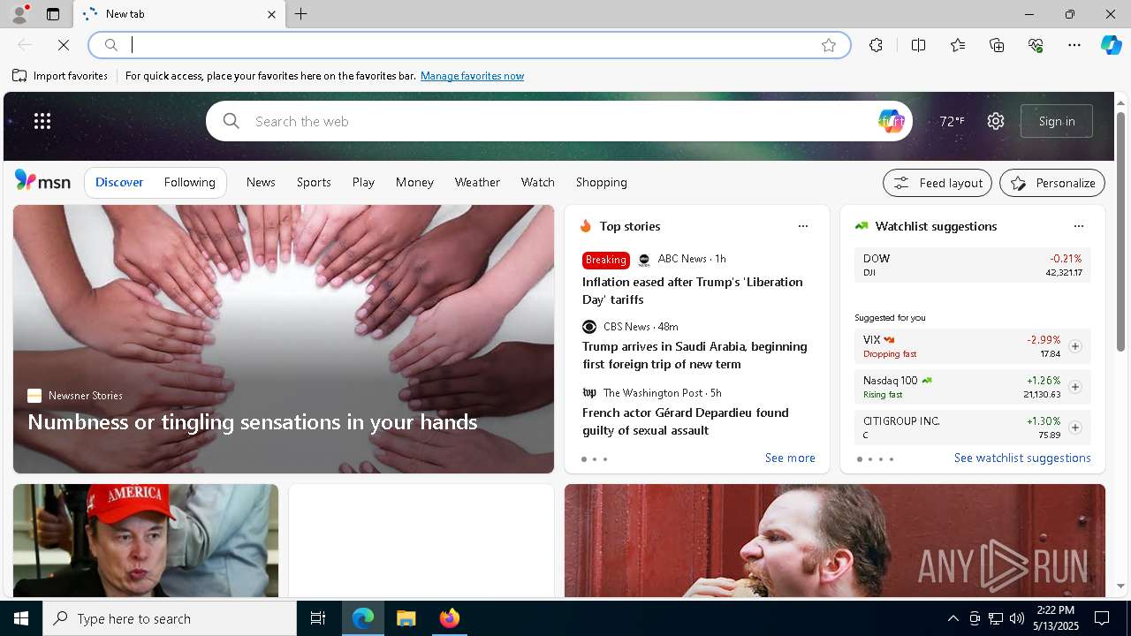Show hidden system tray icons
The width and height of the screenshot is (1131, 636).
point(953,618)
